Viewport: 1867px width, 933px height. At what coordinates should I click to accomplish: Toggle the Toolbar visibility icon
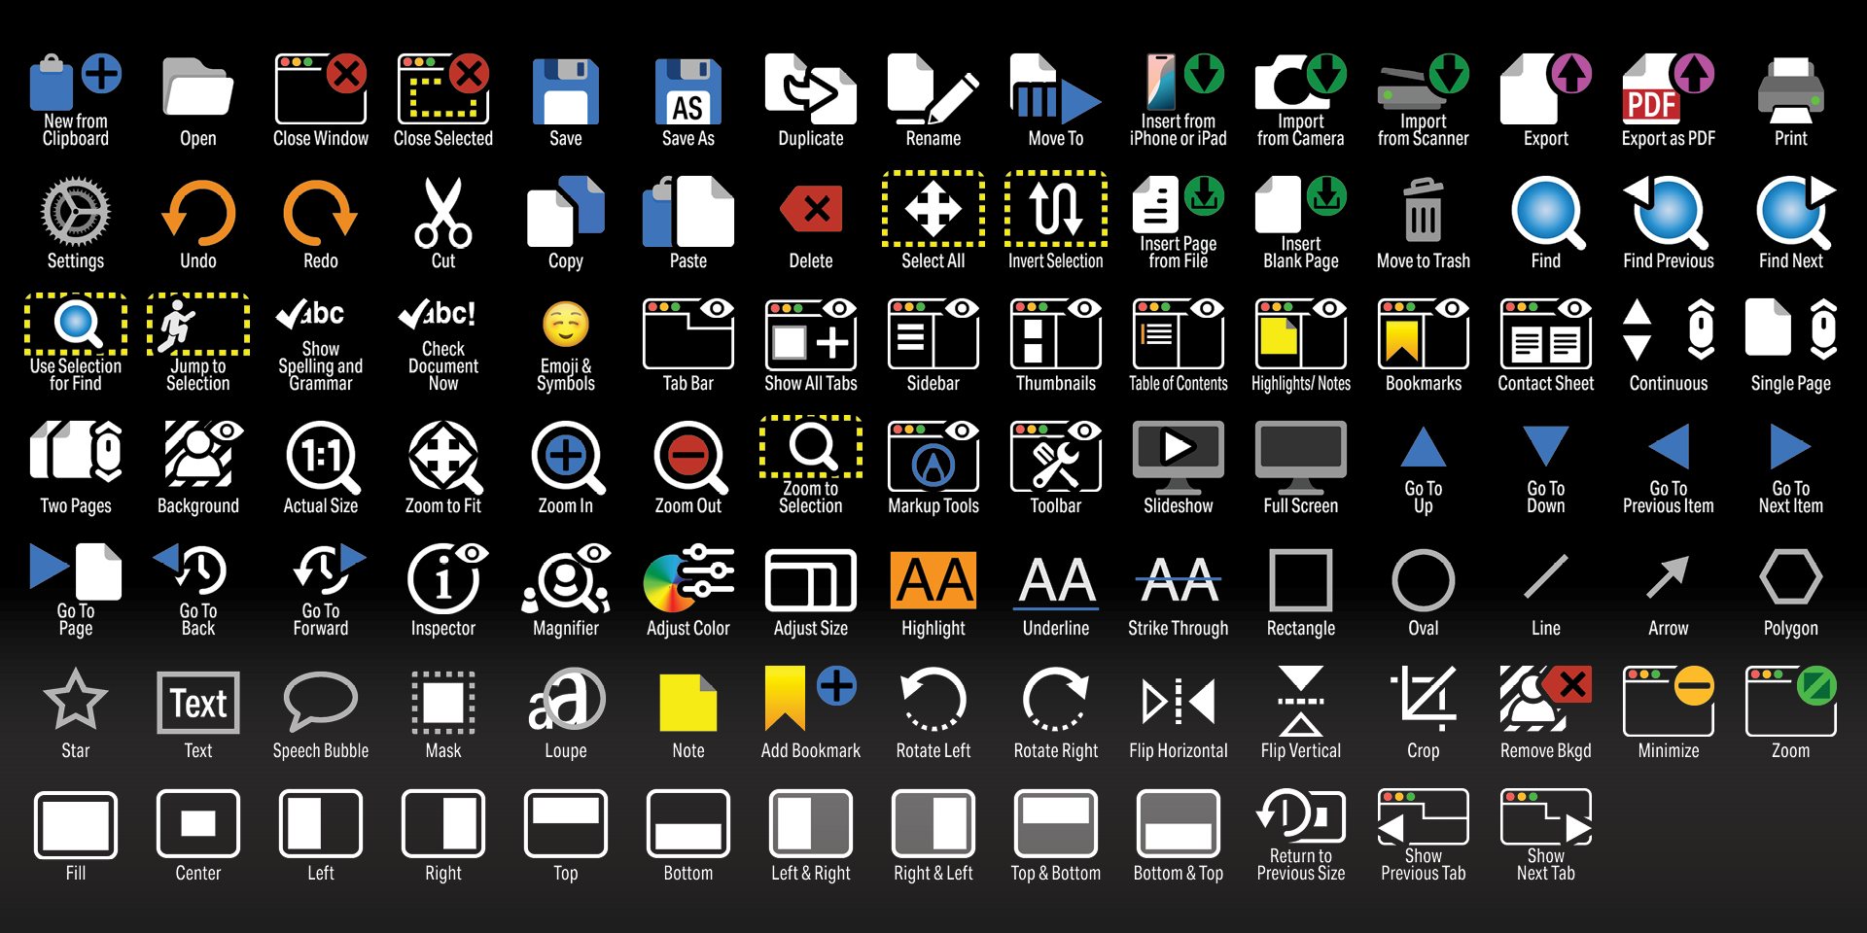[1056, 456]
